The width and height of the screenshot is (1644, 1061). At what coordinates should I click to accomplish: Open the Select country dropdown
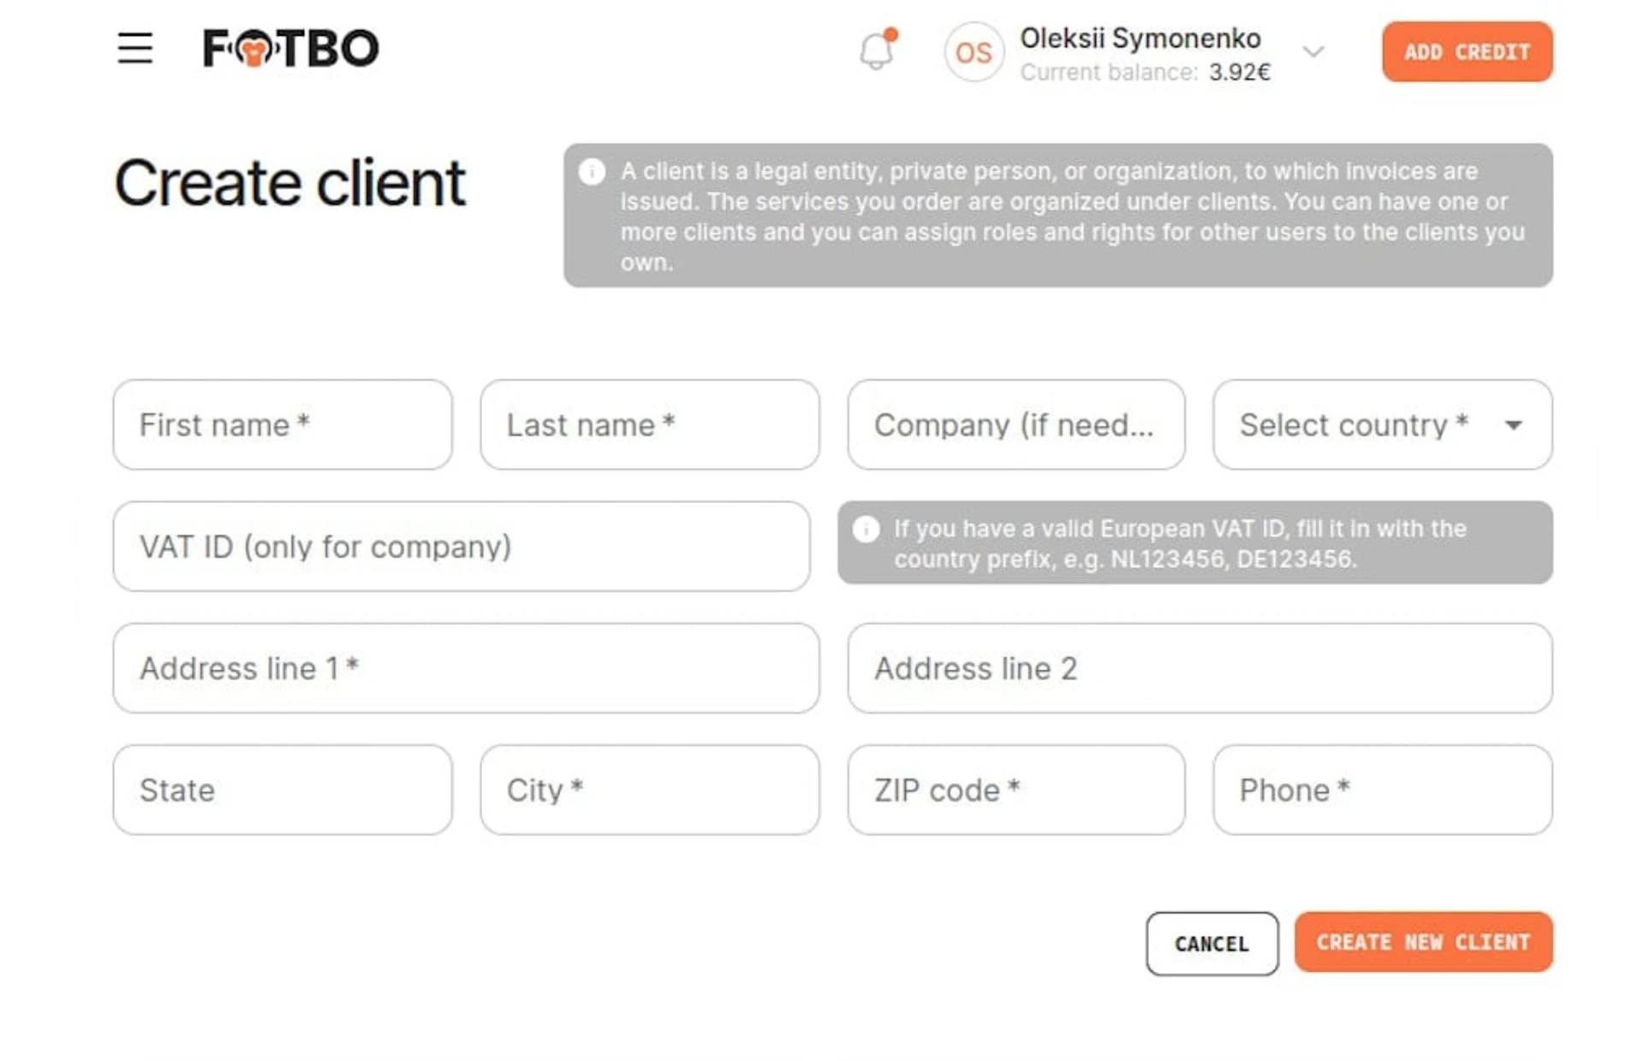point(1382,424)
